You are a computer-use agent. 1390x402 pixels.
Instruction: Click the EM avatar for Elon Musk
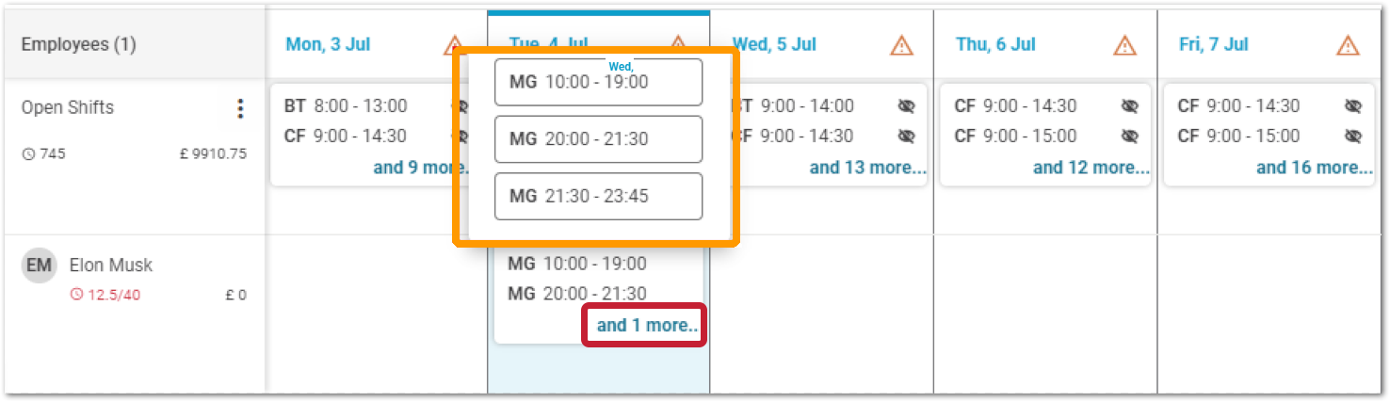coord(39,265)
